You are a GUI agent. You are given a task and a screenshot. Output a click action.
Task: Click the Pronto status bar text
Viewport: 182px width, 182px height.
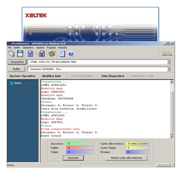10,165
